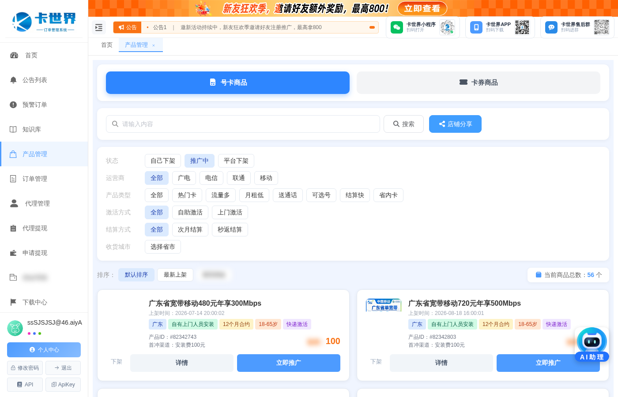Filter status by 平台下架
This screenshot has height=397, width=618.
pyautogui.click(x=236, y=161)
